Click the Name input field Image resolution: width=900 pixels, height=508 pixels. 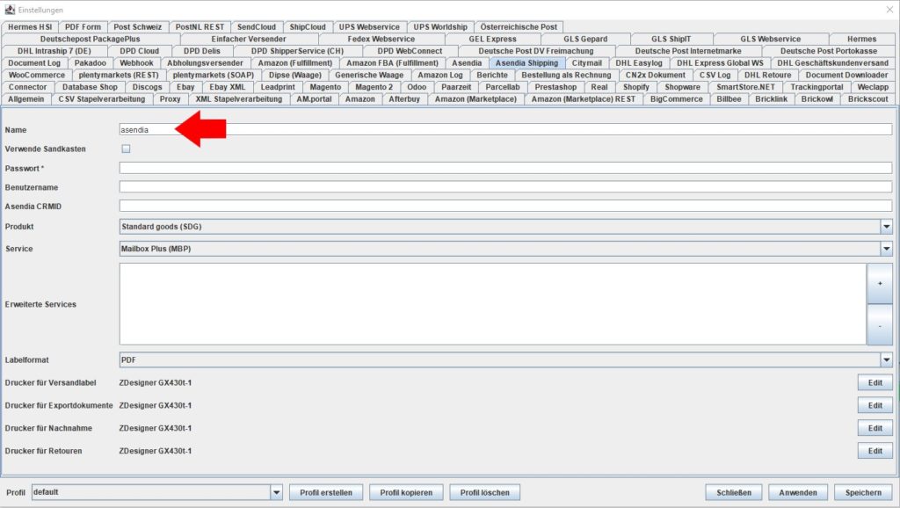tap(505, 130)
